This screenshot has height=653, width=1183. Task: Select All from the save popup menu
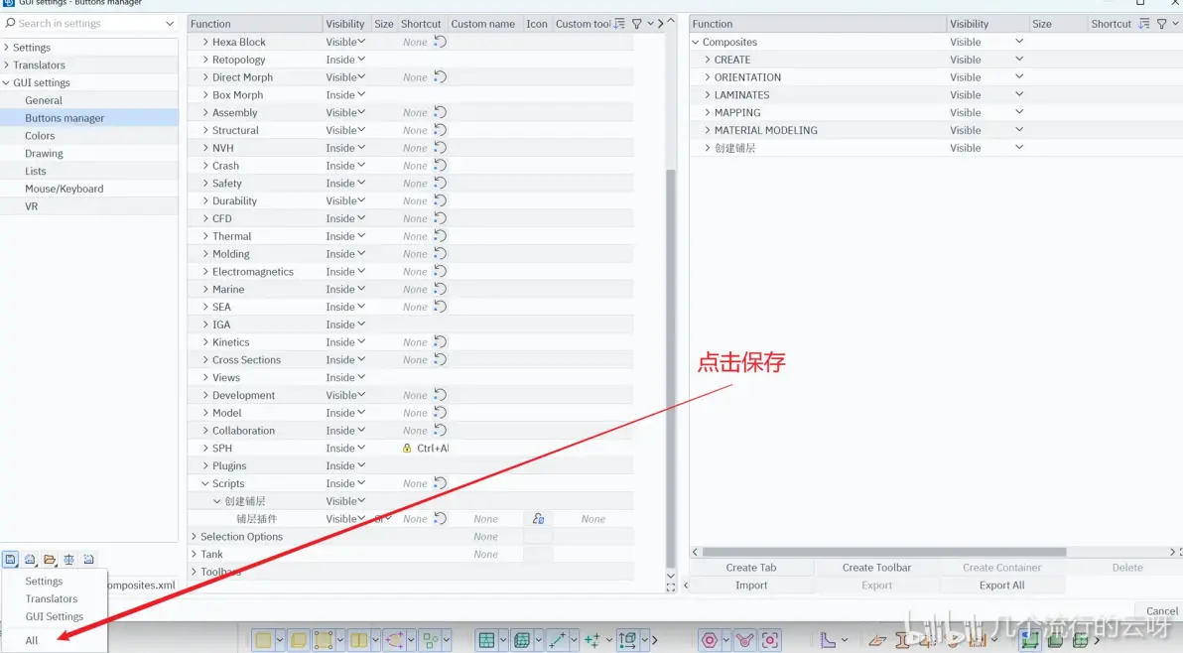coord(31,640)
